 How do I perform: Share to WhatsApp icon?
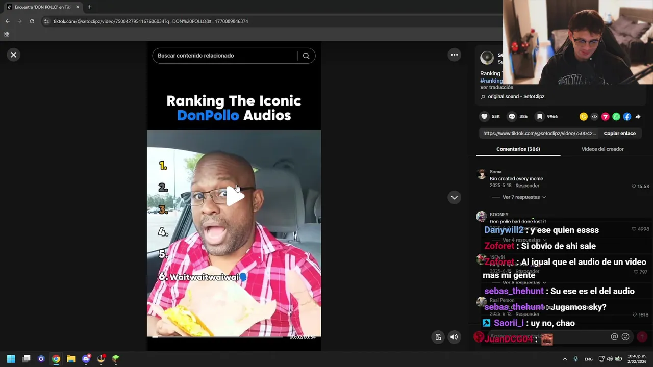[x=616, y=117]
